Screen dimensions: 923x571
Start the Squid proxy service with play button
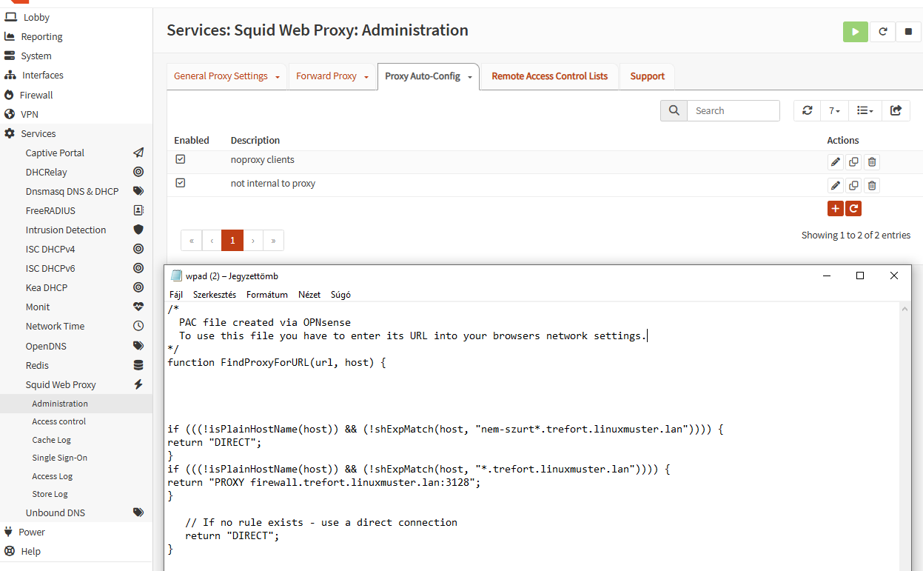(x=855, y=32)
